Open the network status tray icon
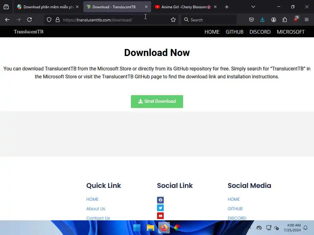Screen dimensions: 314x235 click(269, 228)
